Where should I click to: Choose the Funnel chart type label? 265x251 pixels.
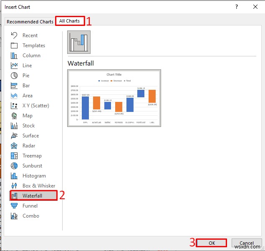click(x=30, y=206)
